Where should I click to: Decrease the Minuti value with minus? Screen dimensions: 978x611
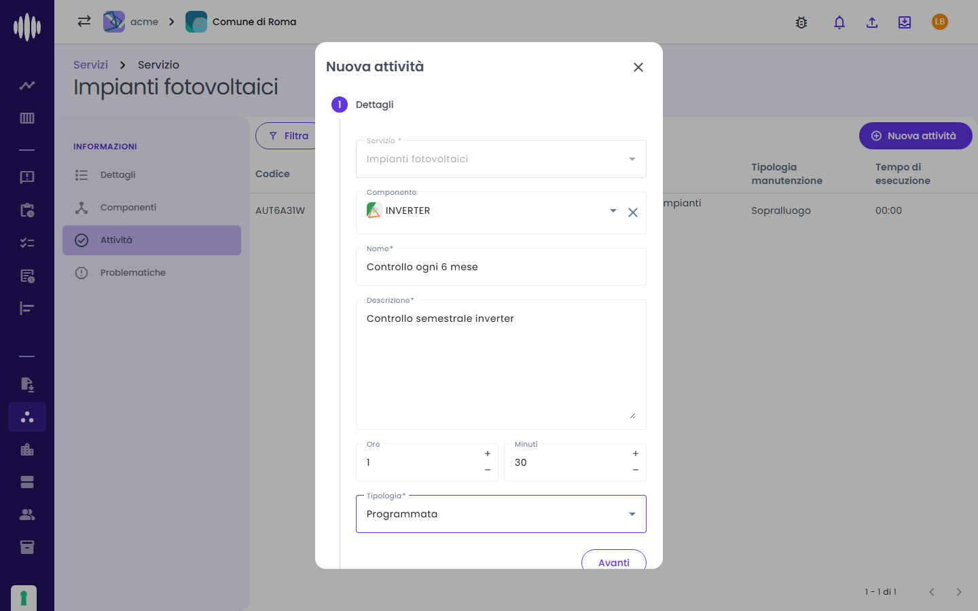[636, 470]
